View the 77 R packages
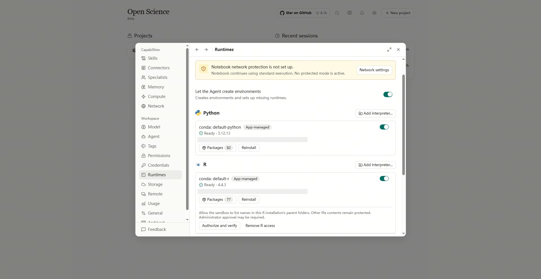The width and height of the screenshot is (541, 279). coord(217,200)
